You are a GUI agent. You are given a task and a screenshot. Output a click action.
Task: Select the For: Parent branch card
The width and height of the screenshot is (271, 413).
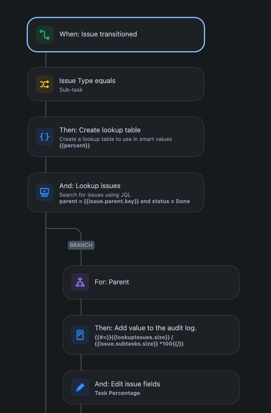151,282
